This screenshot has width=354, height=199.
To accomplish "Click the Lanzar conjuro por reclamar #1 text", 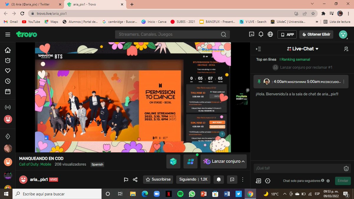I will tap(306, 68).
